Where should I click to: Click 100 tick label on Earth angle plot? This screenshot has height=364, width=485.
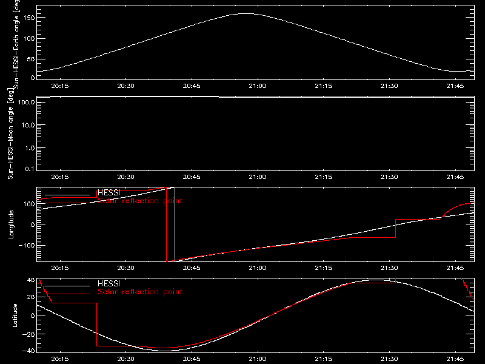pyautogui.click(x=28, y=39)
